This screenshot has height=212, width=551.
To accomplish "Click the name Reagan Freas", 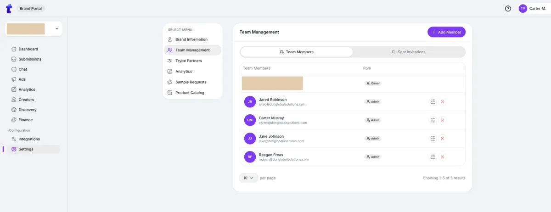I will pos(271,155).
